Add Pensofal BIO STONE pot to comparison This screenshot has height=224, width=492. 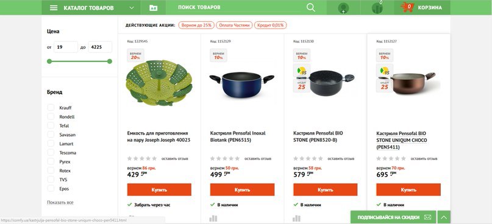(296, 218)
